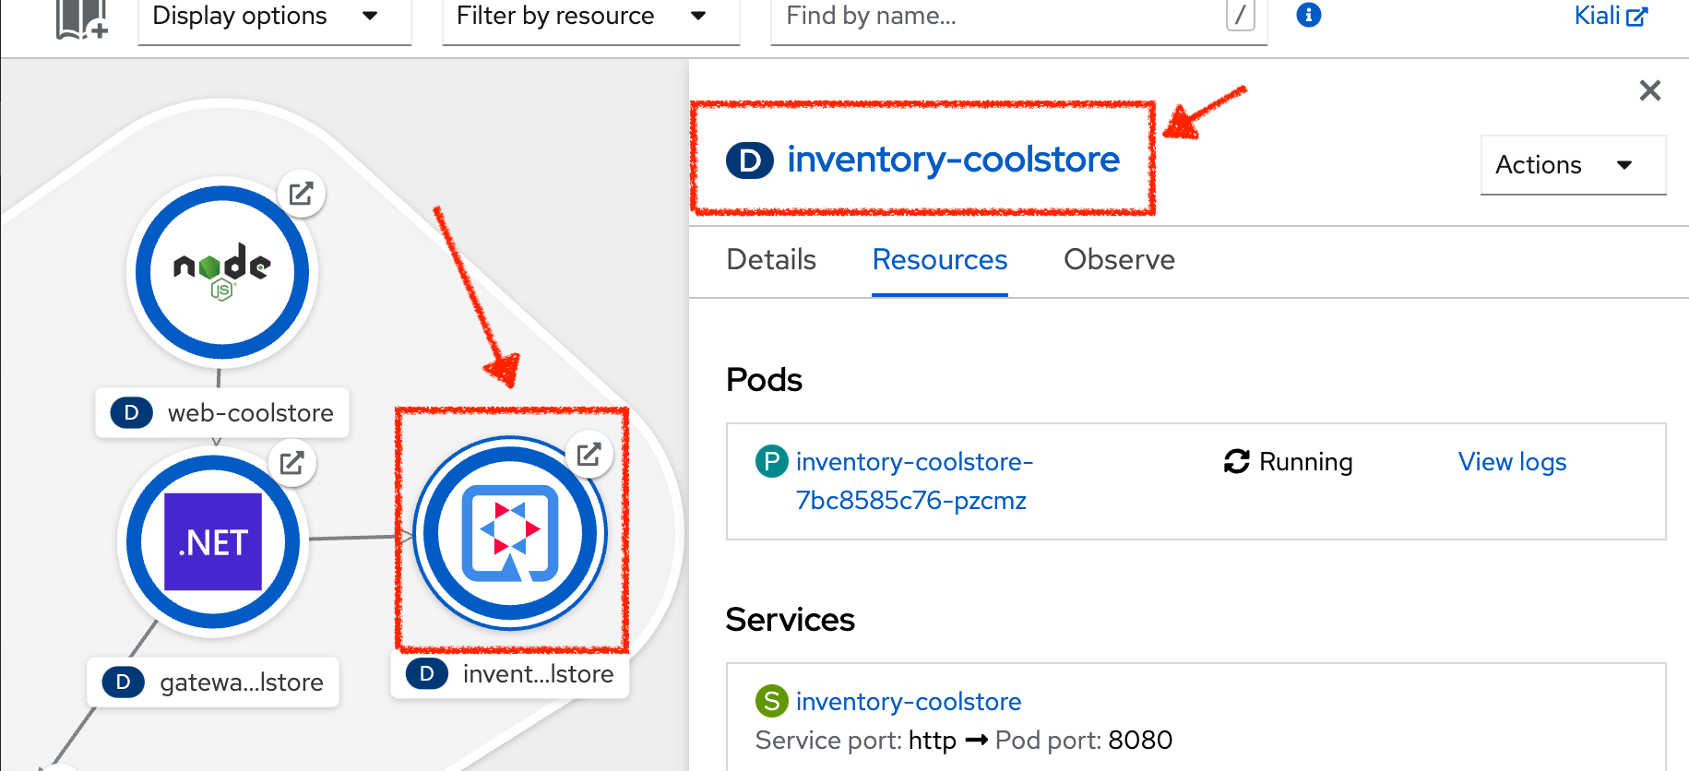Open URL decorator on .NET gateway node

tap(292, 463)
